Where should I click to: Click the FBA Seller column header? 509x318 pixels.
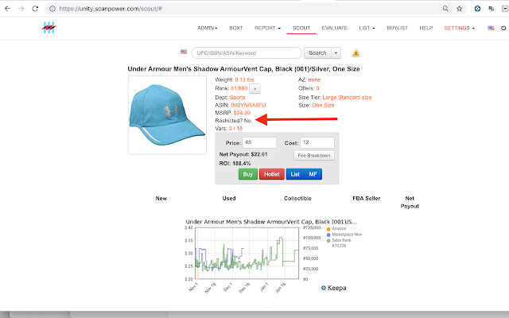click(366, 198)
